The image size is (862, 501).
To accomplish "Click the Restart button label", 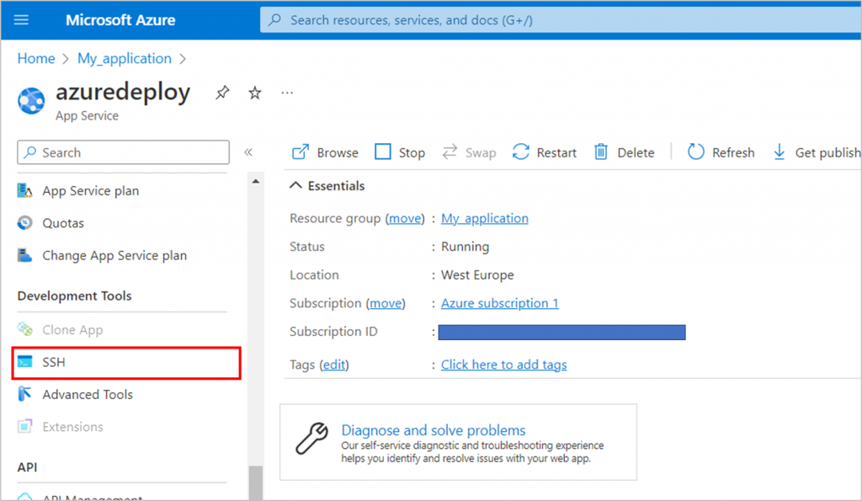I will tap(556, 152).
